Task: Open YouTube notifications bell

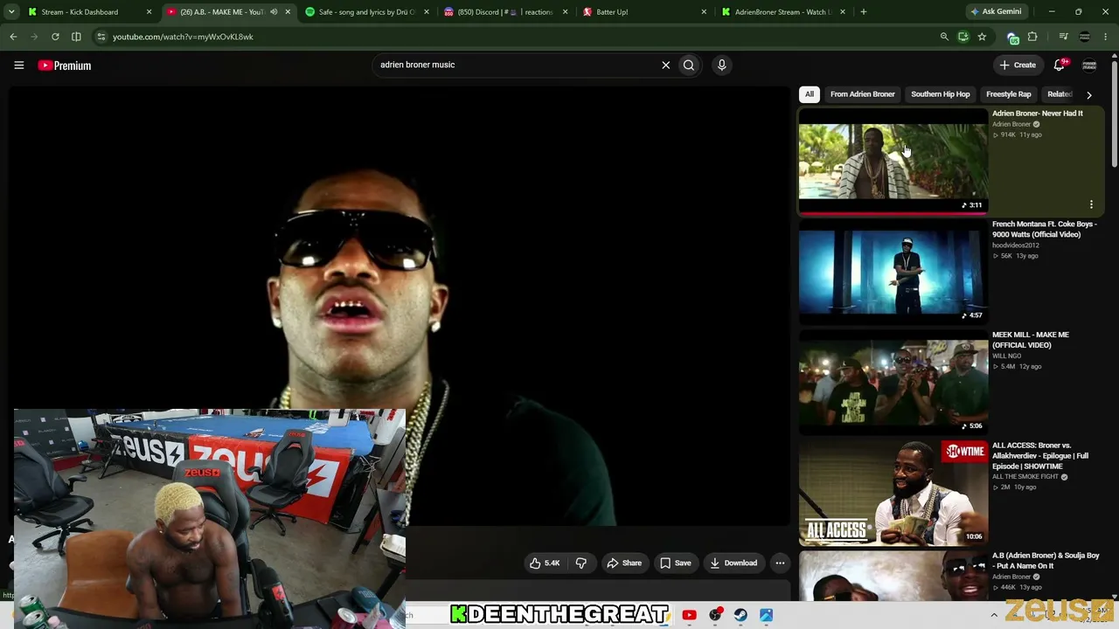Action: pyautogui.click(x=1060, y=65)
